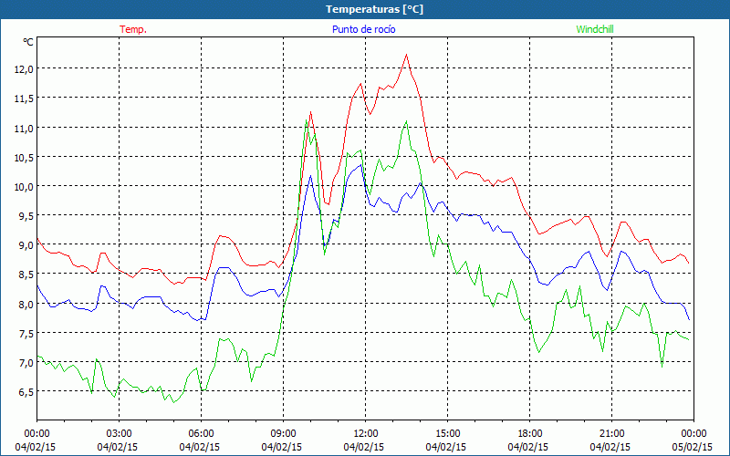
Task: Click the °C unit label on the axis
Action: [x=28, y=42]
